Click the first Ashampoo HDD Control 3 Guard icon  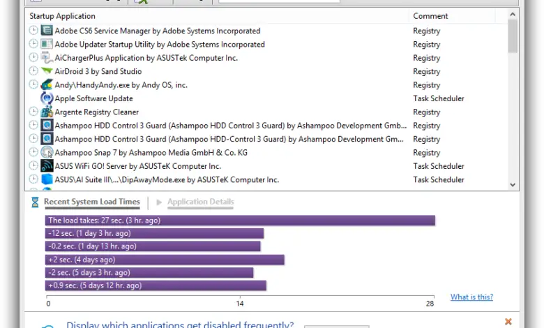pyautogui.click(x=47, y=126)
